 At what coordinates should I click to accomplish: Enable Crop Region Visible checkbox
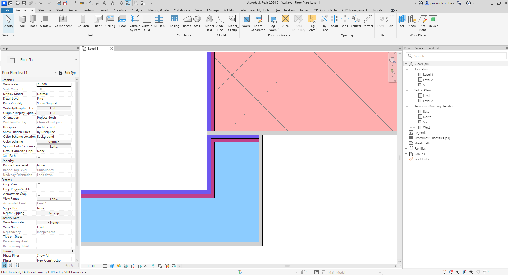point(39,189)
